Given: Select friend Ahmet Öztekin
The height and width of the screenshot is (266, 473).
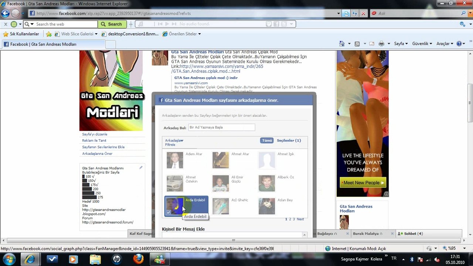Looking at the screenshot, I should coord(186,183).
